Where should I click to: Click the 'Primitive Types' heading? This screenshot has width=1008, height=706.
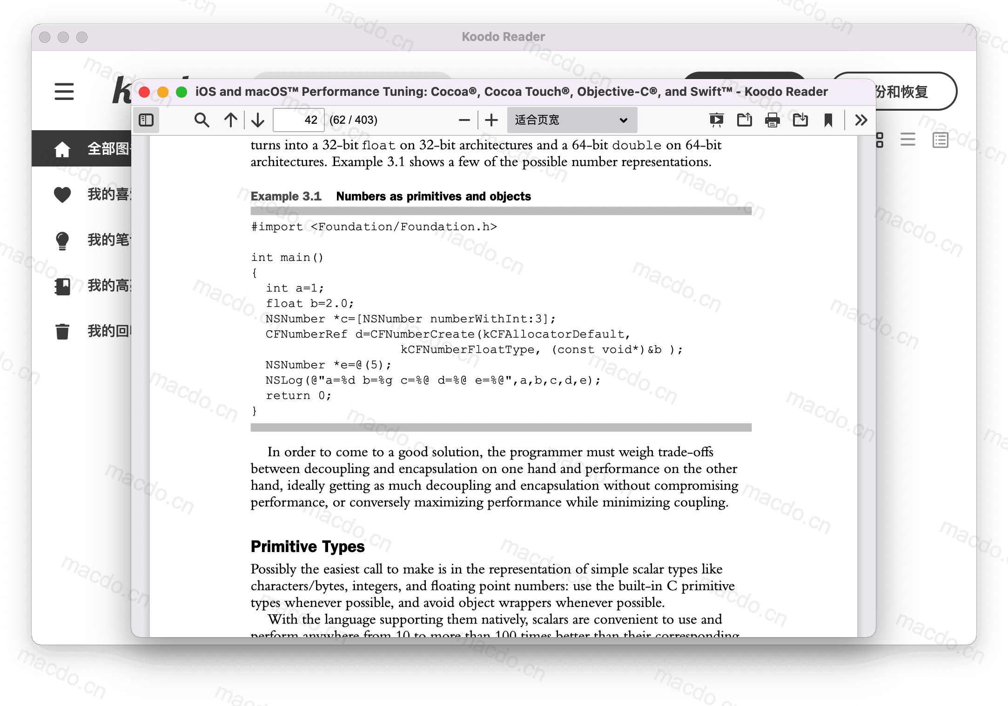tap(308, 546)
